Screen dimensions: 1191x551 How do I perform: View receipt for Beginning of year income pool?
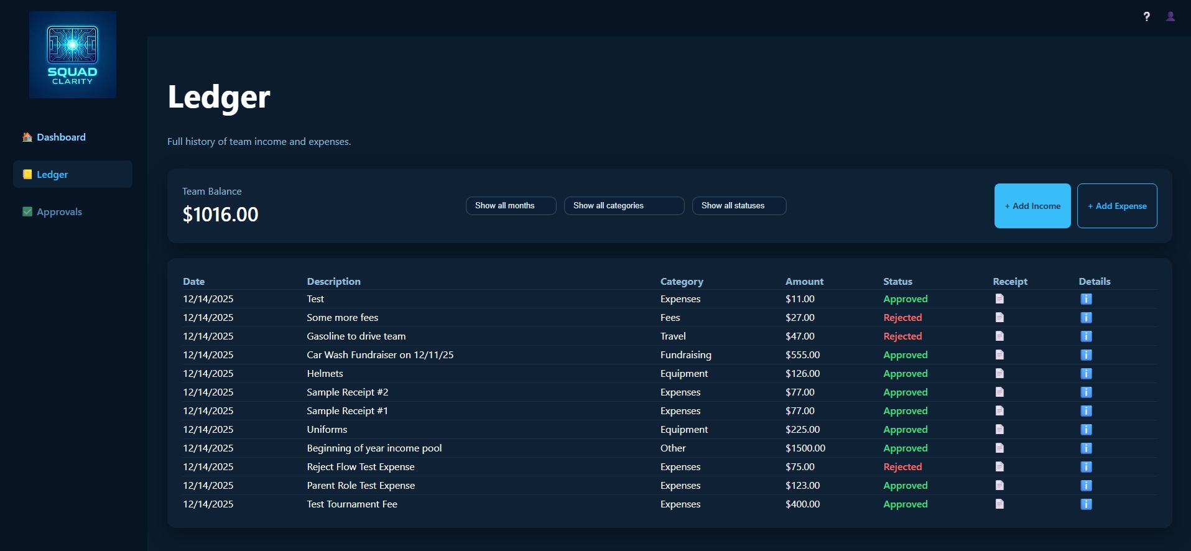(x=999, y=448)
